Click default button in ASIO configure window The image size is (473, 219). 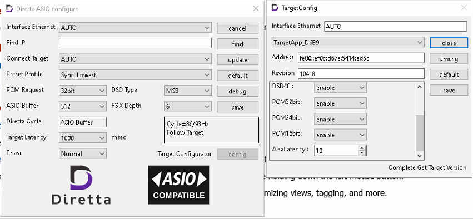coord(238,76)
